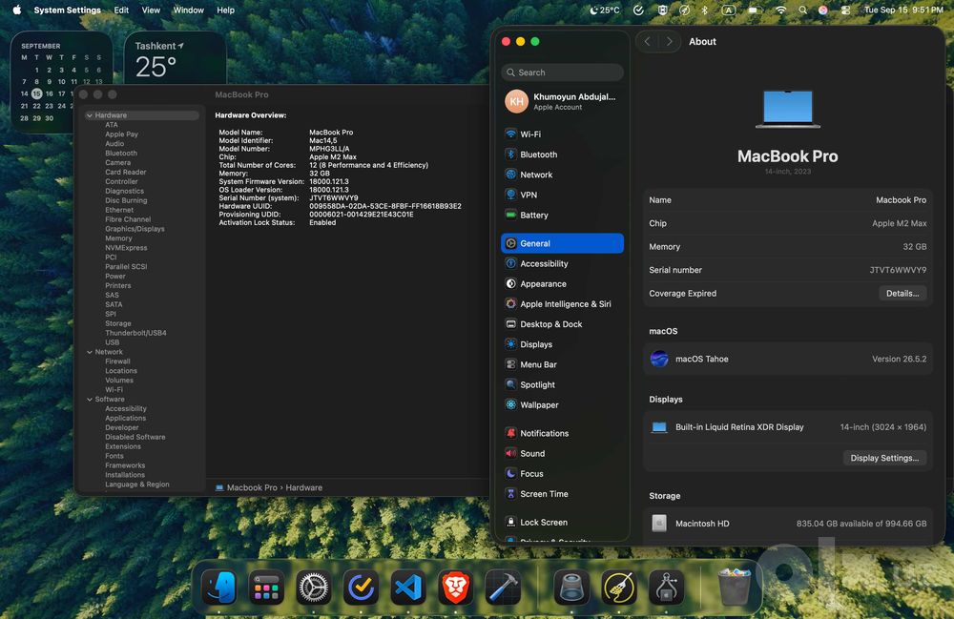954x619 pixels.
Task: Open the View menu
Action: 151,10
